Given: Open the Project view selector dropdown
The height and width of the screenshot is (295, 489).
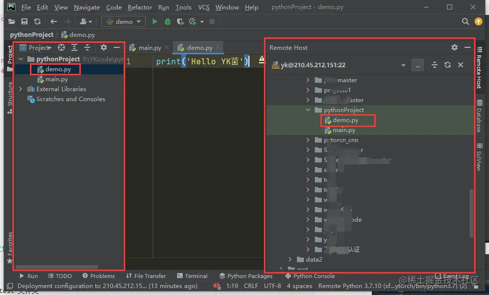Looking at the screenshot, I should click(35, 48).
